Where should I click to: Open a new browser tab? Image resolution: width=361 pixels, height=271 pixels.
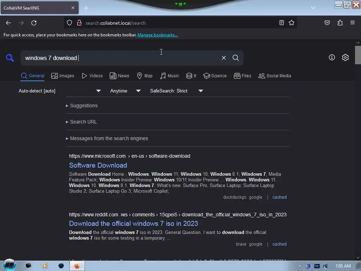coord(86,8)
